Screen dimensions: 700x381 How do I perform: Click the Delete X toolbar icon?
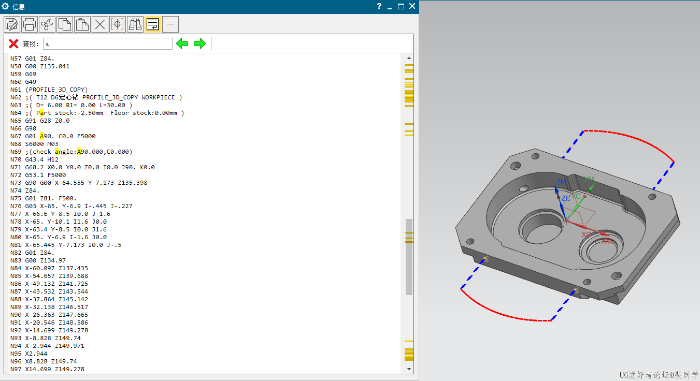[x=100, y=24]
